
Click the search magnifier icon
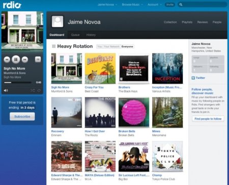(x=181, y=5)
